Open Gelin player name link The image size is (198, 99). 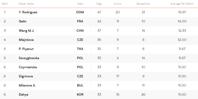[x=23, y=21]
